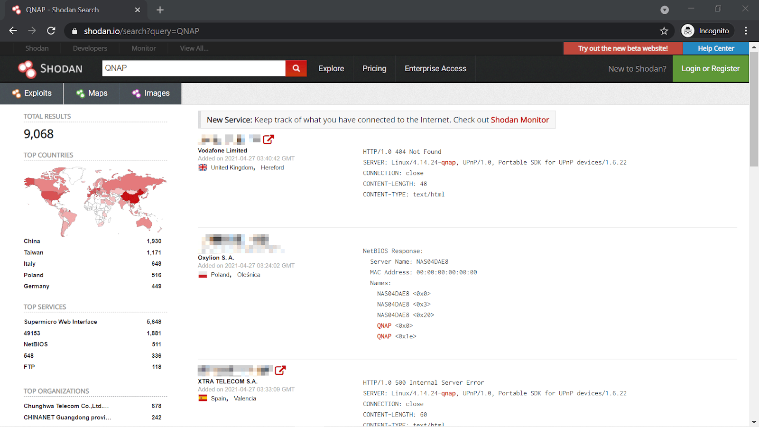
Task: Click the top countries world map
Action: pos(95,202)
